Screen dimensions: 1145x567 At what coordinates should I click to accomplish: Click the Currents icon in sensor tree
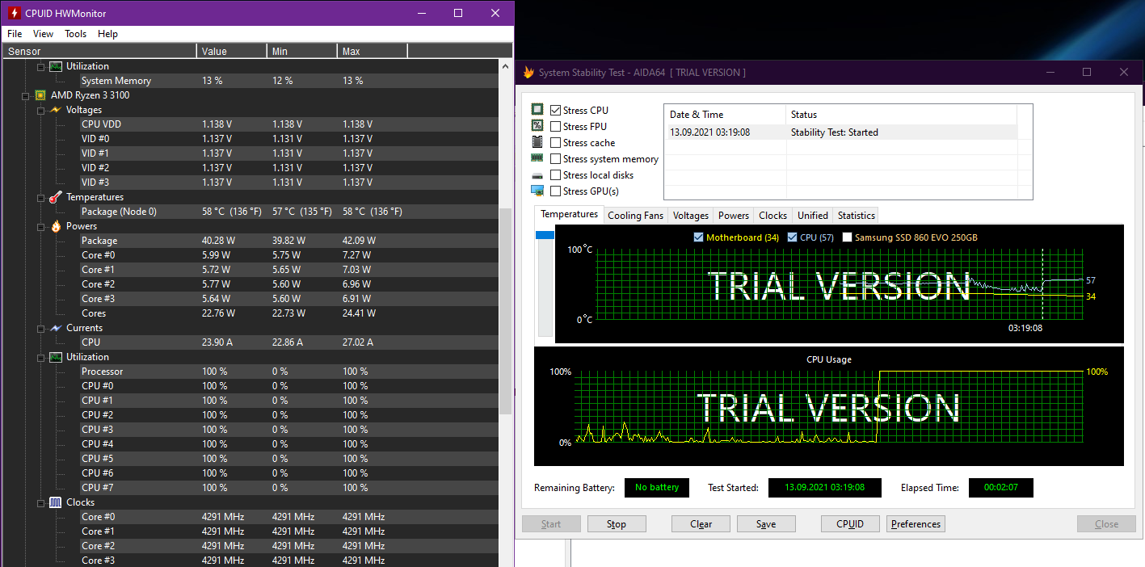(x=55, y=328)
